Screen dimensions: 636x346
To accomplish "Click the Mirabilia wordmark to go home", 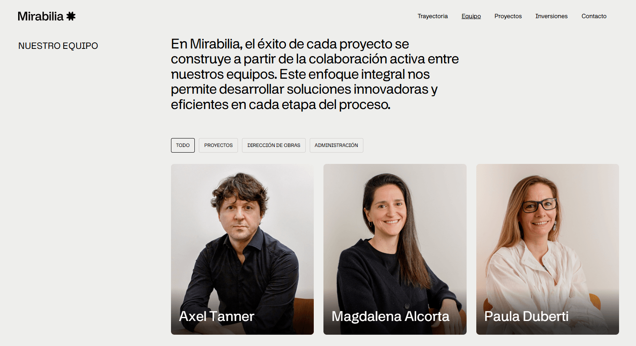I will [41, 16].
